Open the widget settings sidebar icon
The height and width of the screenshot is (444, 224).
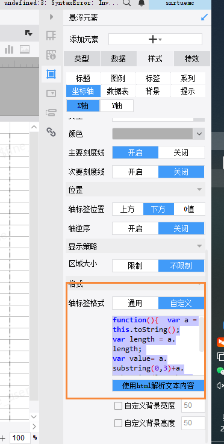pos(51,93)
